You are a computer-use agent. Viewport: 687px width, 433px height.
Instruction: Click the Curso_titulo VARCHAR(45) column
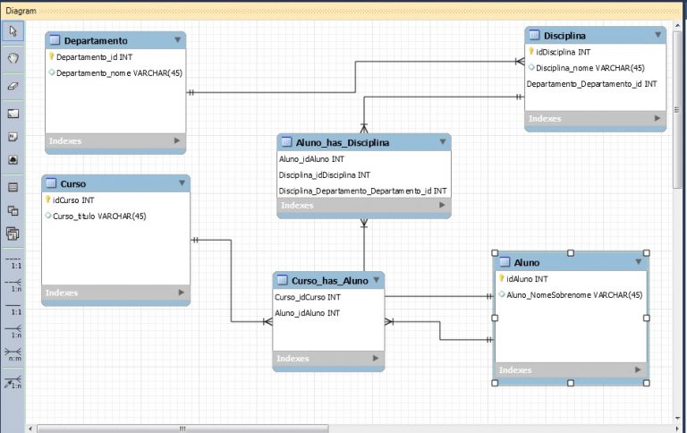99,216
